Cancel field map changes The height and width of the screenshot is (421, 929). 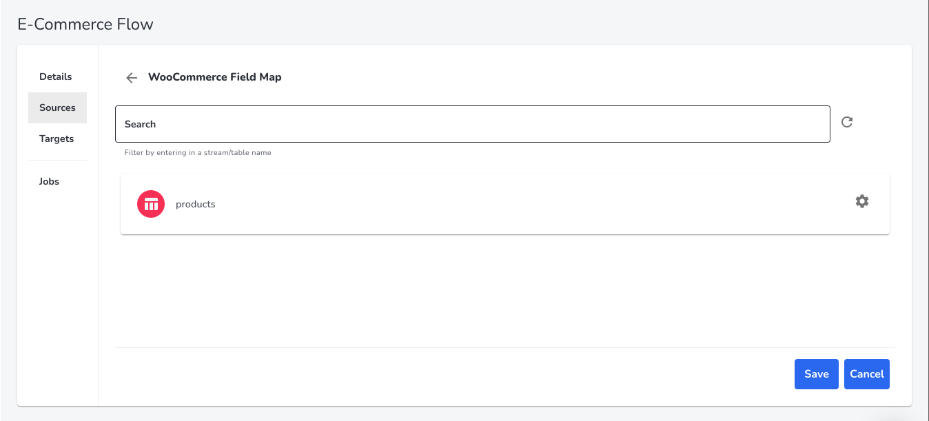[x=867, y=374]
